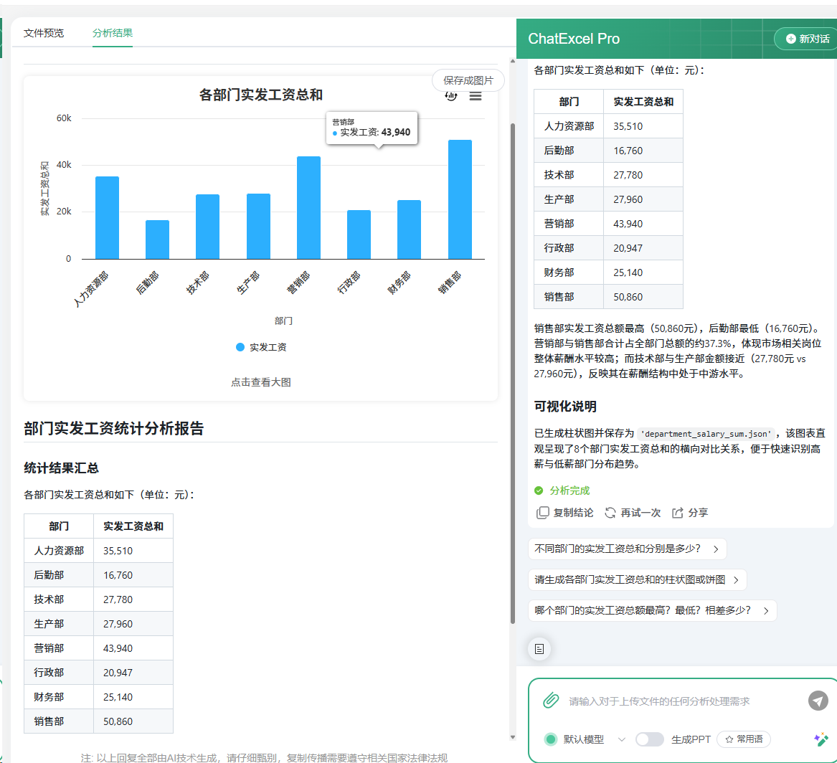Click 人力资源部 cell in report table

pos(59,551)
